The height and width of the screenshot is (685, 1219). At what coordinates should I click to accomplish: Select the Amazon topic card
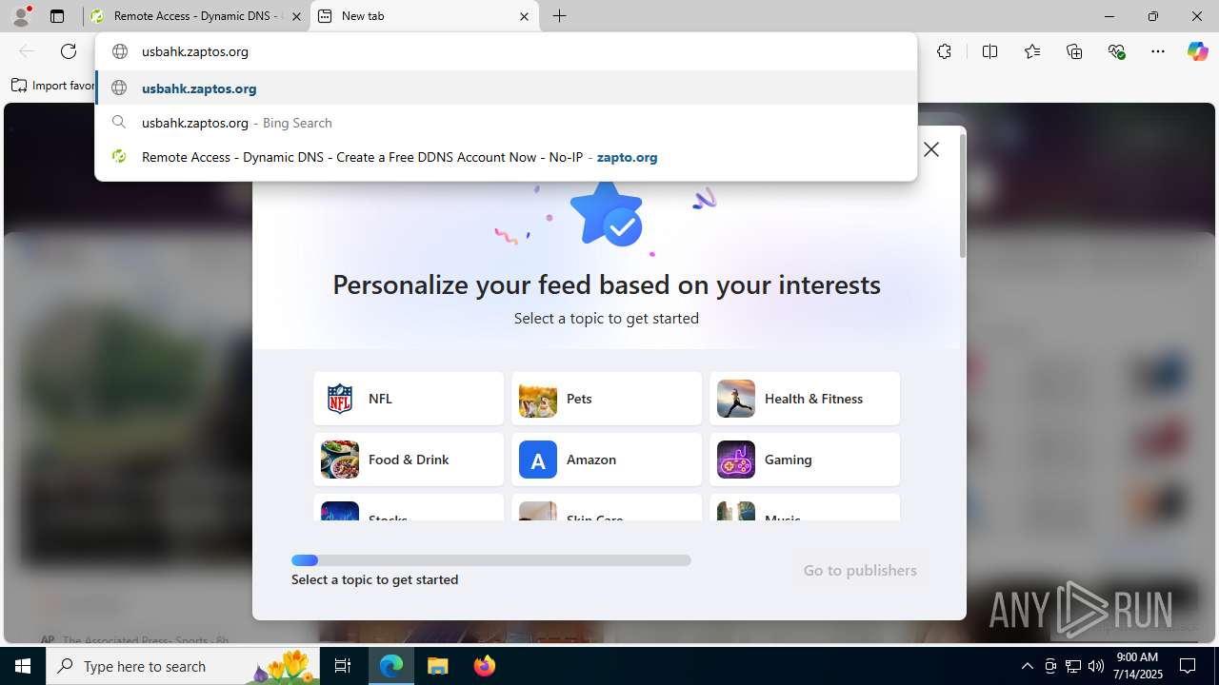[607, 460]
